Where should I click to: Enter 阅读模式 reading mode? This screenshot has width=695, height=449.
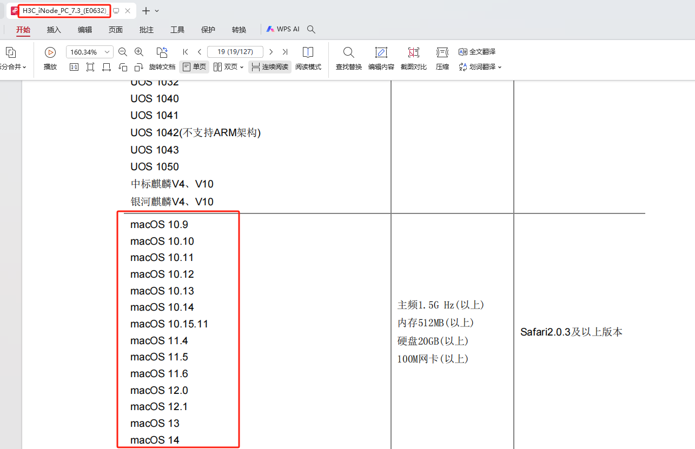[308, 59]
